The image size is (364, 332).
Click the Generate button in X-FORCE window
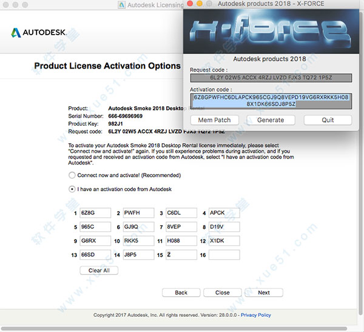(271, 120)
